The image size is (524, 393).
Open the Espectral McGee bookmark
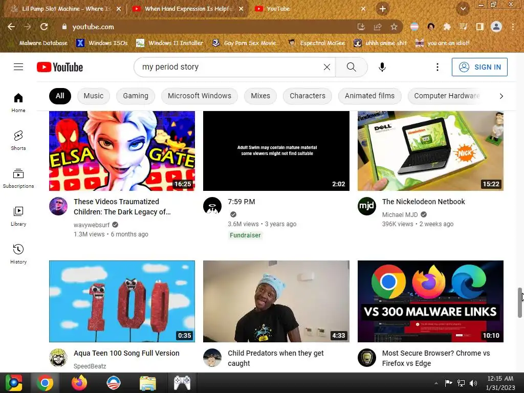pyautogui.click(x=317, y=43)
